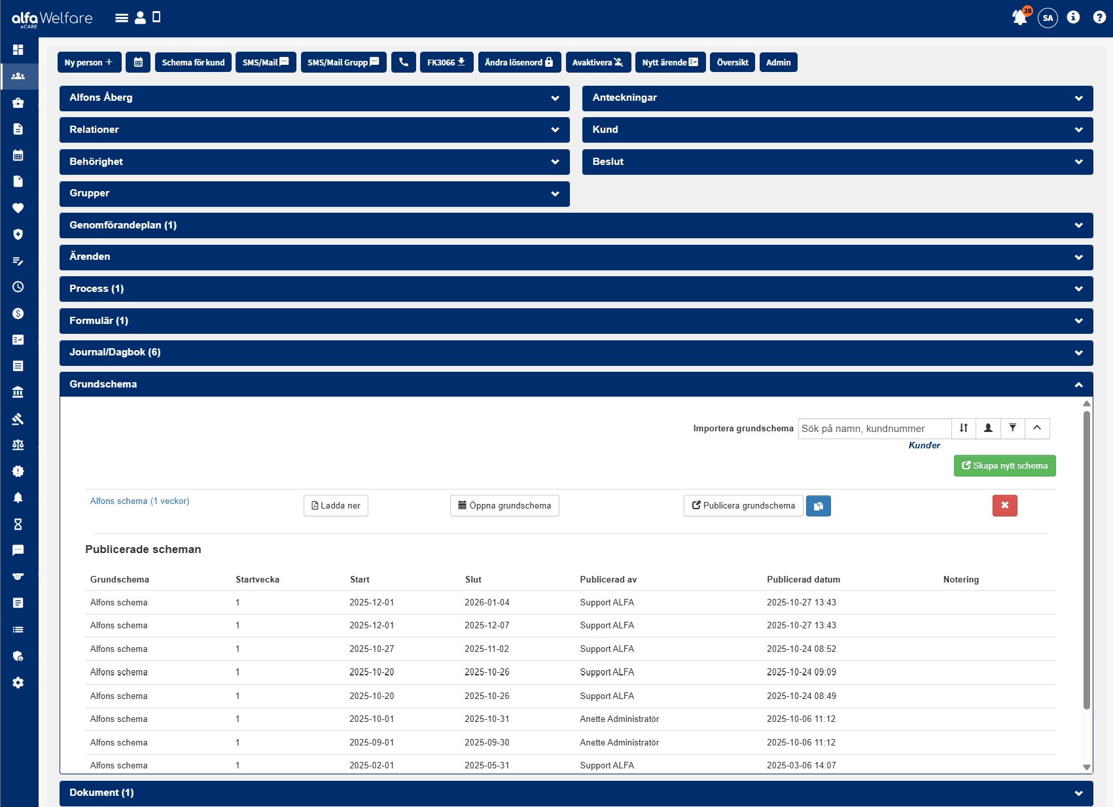
Task: Toggle the filter icon in import search
Action: 1012,428
